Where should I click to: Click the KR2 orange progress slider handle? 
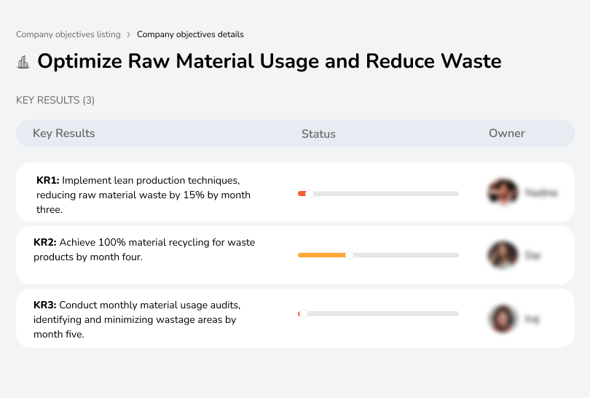pos(350,255)
